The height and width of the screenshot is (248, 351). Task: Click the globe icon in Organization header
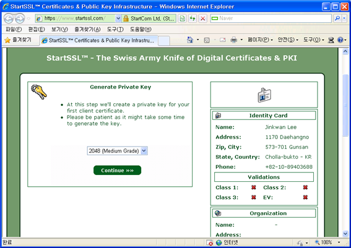point(218,213)
